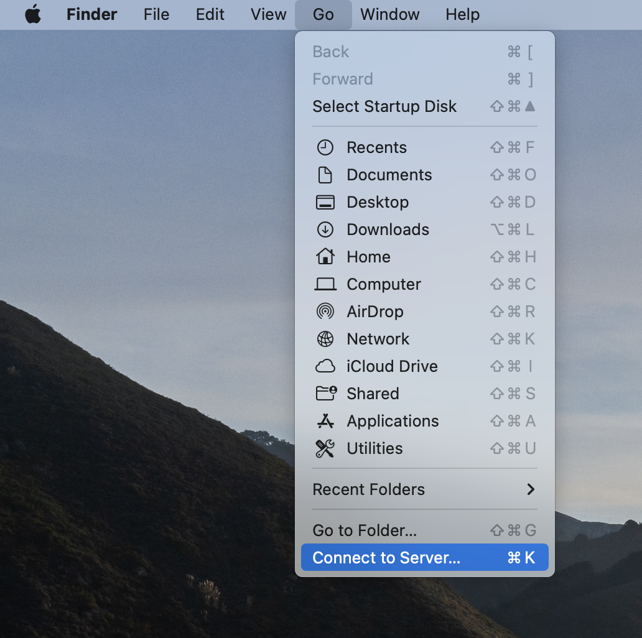Open the Window menu

389,14
